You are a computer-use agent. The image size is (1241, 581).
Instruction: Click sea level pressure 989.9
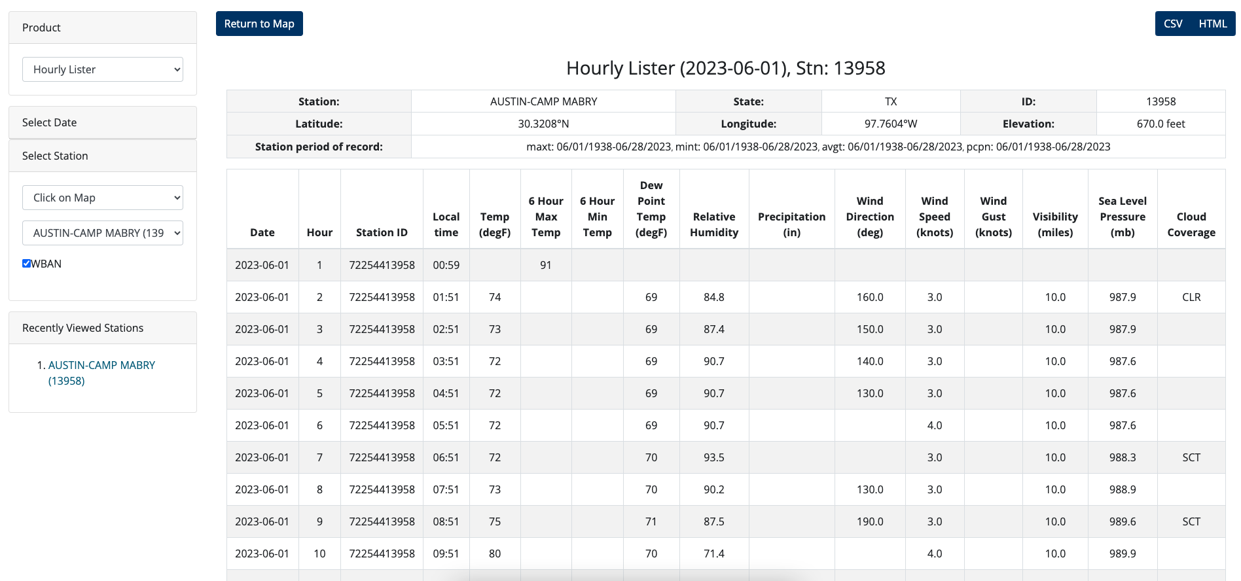click(1123, 554)
